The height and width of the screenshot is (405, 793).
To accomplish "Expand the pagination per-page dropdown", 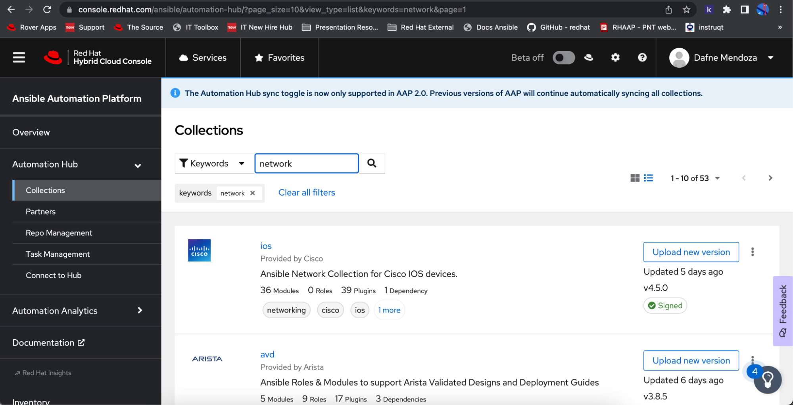I will (717, 178).
